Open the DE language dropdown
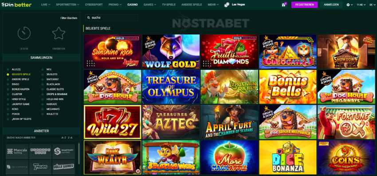 372,4
